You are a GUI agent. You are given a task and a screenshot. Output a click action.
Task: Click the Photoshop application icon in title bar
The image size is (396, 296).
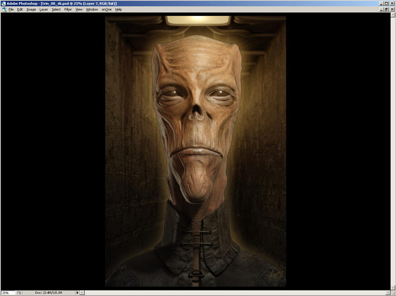(3, 3)
